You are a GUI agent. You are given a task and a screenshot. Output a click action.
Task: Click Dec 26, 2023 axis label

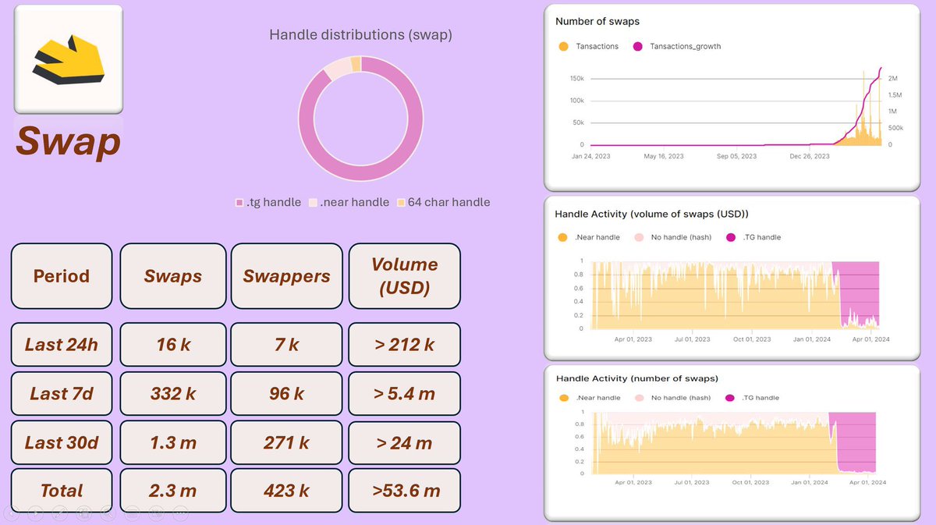(810, 156)
